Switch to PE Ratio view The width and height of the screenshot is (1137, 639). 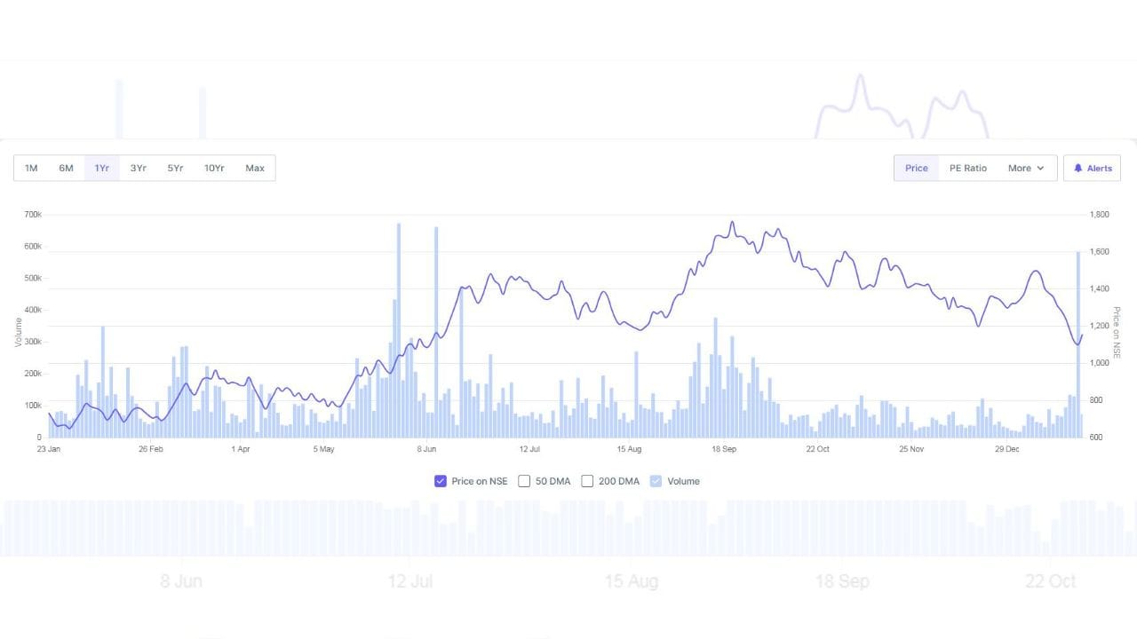967,169
